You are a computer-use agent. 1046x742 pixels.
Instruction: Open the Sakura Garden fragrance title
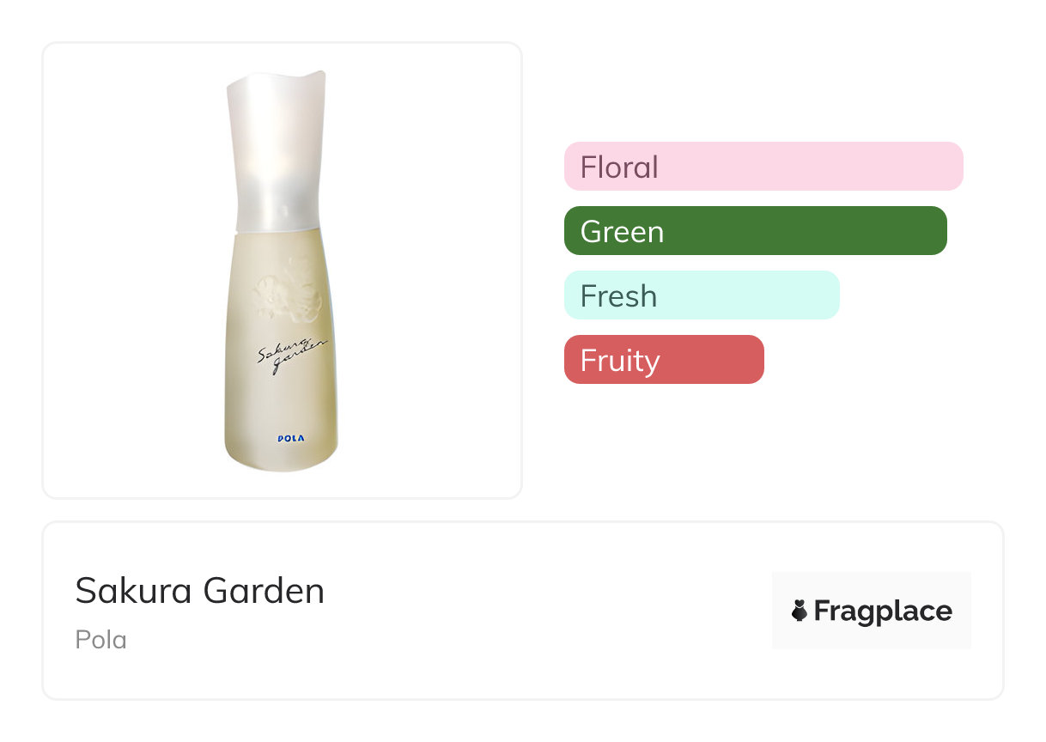pyautogui.click(x=199, y=591)
